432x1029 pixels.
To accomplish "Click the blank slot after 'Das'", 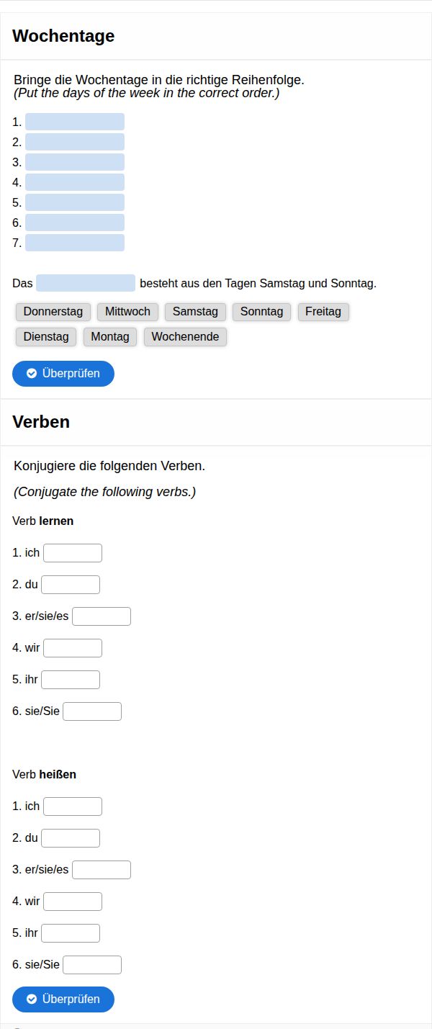I will point(86,283).
